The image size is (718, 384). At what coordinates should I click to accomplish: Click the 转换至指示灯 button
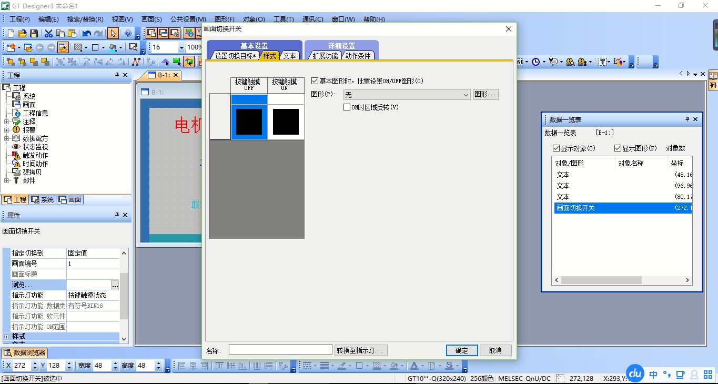[x=361, y=350]
